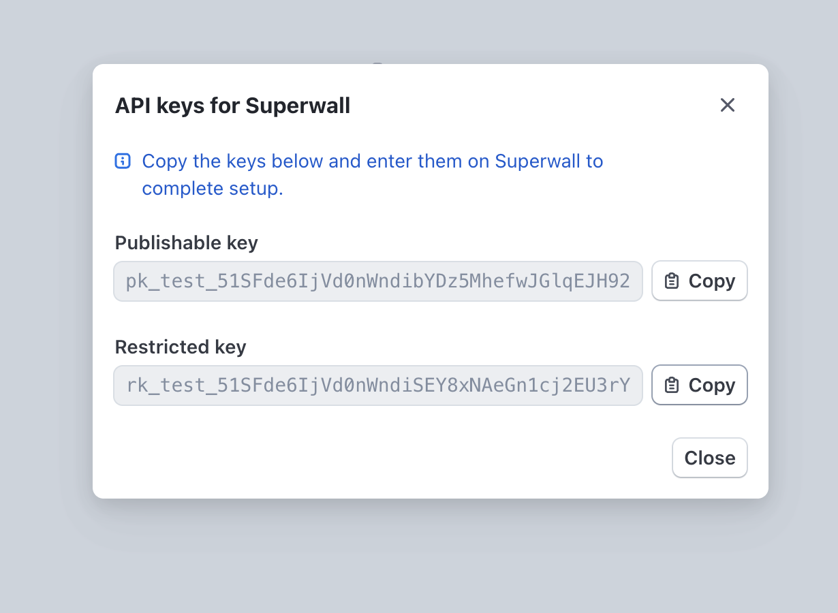Click clipboard icon next to Restricted key
This screenshot has height=613, width=838.
click(x=672, y=386)
